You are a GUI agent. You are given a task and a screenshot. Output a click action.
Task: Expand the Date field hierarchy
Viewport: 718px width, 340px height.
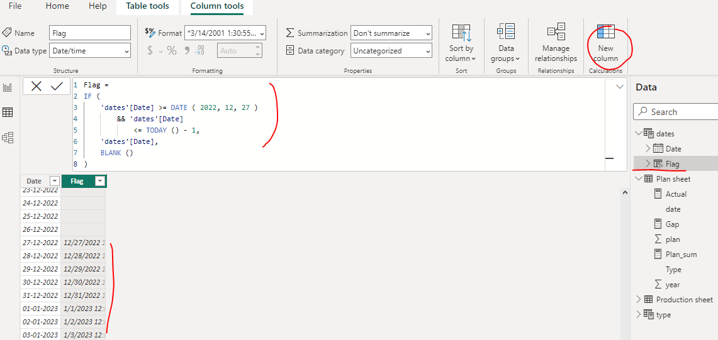(x=648, y=148)
